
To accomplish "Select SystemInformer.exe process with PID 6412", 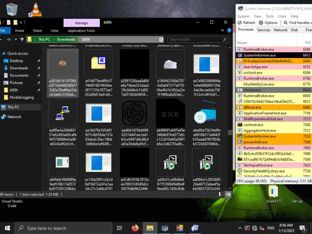I will point(274,55).
